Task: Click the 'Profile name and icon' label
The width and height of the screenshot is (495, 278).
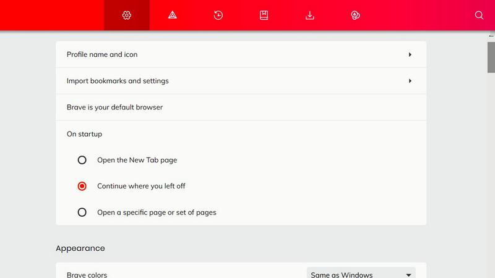Action: point(102,54)
